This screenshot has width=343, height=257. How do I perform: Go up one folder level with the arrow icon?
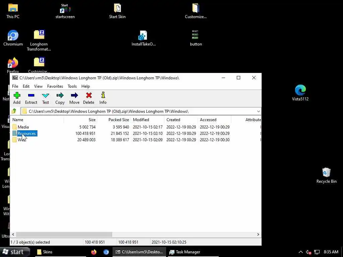(x=14, y=111)
